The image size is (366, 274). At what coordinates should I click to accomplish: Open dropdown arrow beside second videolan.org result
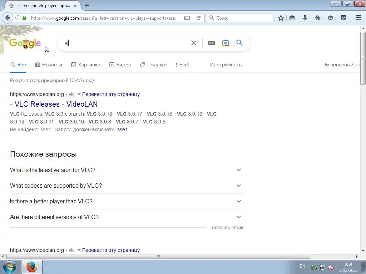[79, 250]
